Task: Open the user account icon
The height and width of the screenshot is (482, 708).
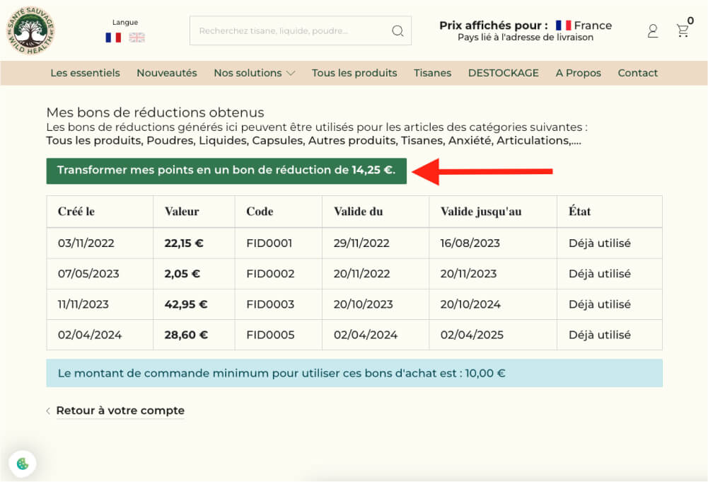Action: coord(652,30)
